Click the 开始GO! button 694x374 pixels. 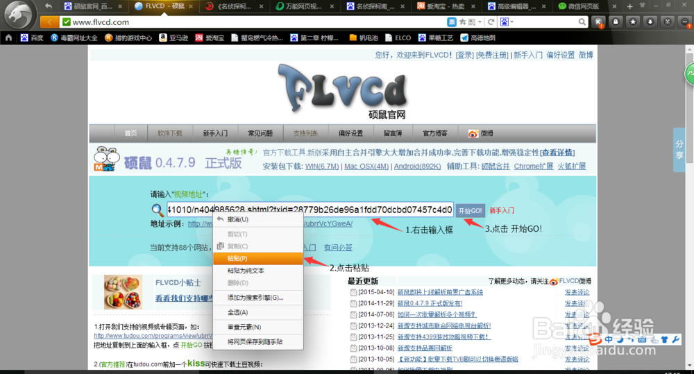(470, 211)
